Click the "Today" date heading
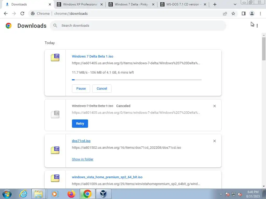This screenshot has height=199, width=266. pyautogui.click(x=50, y=43)
